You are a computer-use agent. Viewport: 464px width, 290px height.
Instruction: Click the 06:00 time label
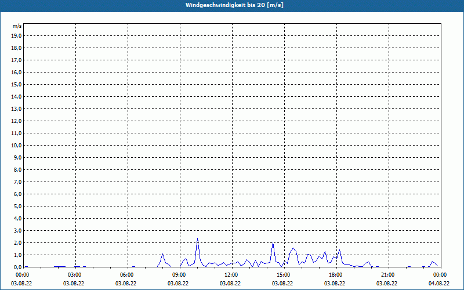point(126,275)
